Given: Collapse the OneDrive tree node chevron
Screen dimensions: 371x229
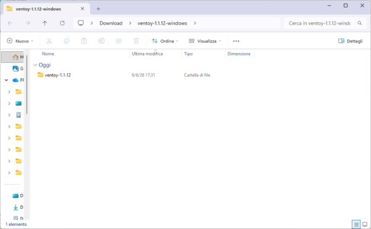Looking at the screenshot, I should 6,80.
